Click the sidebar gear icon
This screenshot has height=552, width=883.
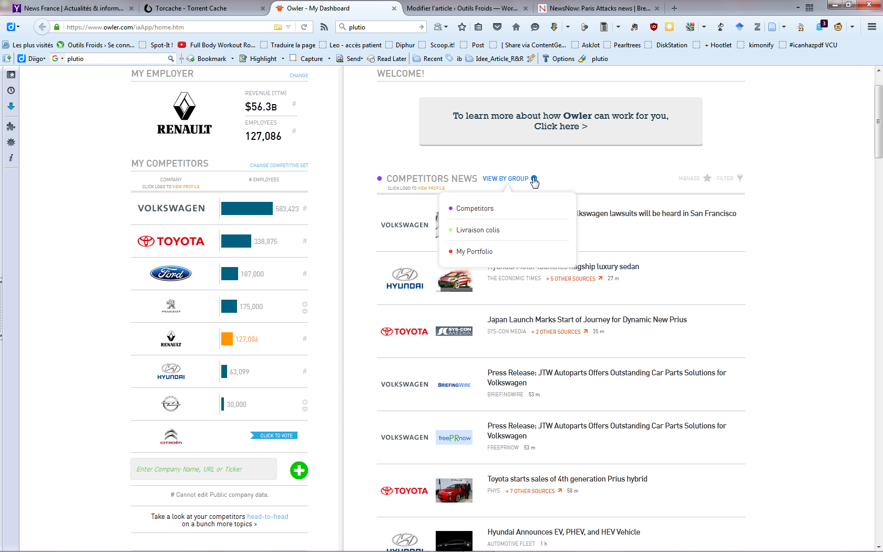click(x=11, y=142)
